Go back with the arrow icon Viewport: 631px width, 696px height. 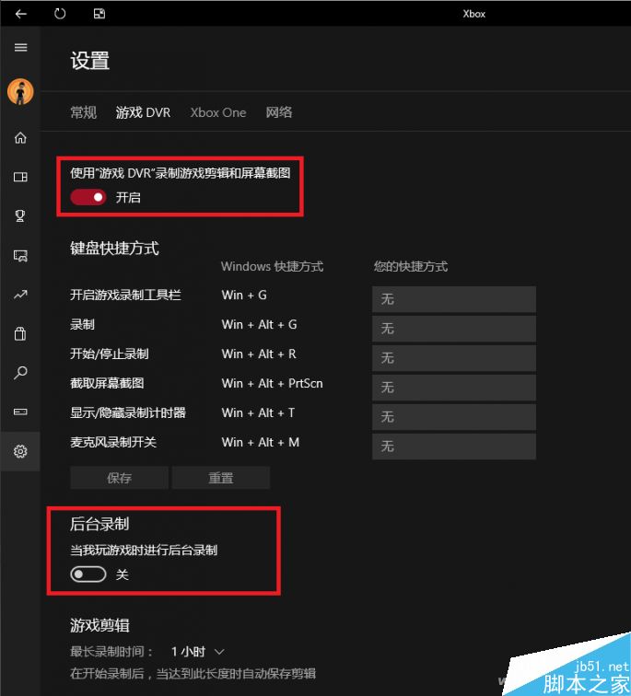coord(20,14)
